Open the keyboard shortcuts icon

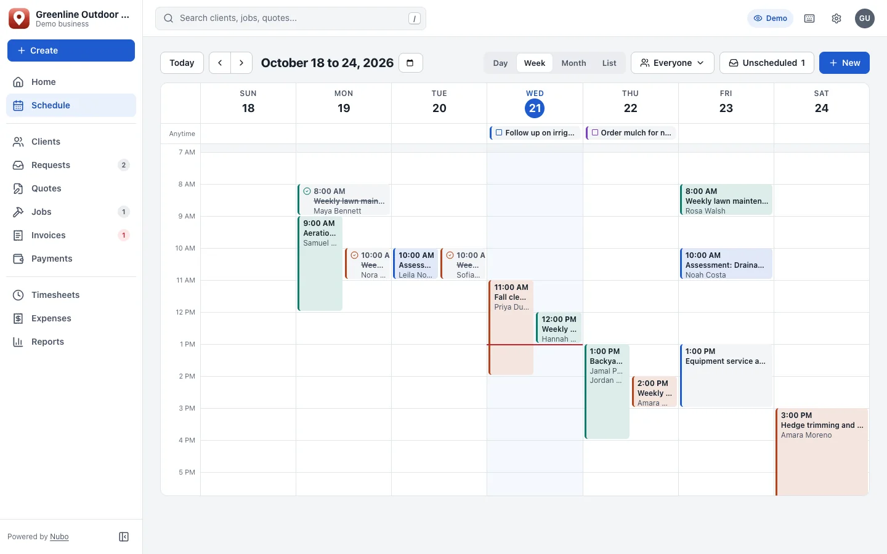click(x=809, y=18)
